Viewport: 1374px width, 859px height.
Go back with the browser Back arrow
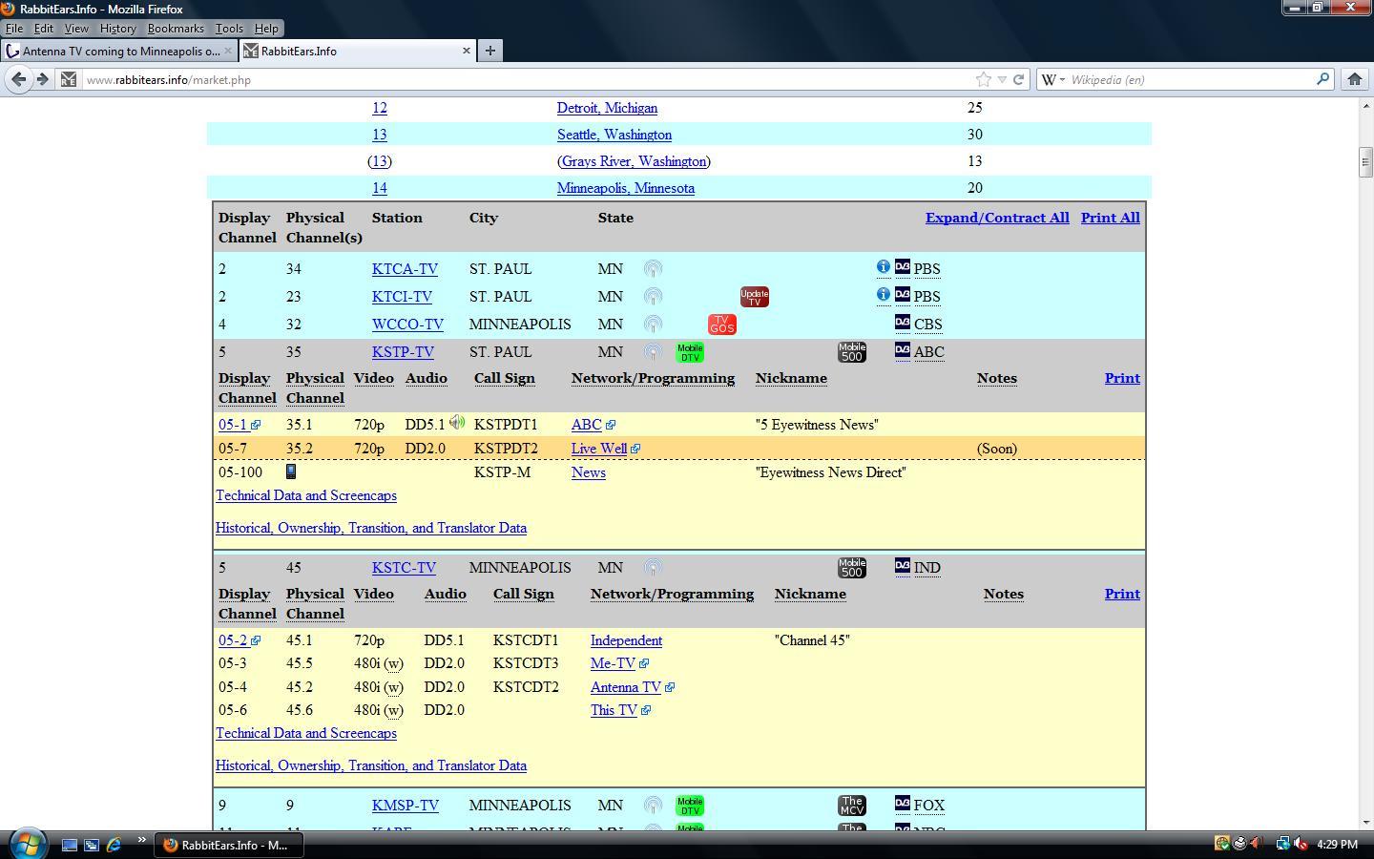(x=18, y=79)
